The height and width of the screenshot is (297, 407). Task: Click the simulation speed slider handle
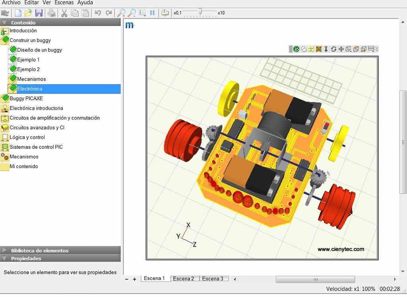pos(200,12)
